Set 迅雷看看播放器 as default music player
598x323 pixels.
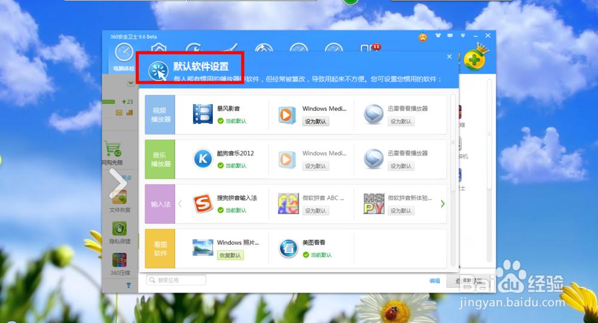[401, 166]
